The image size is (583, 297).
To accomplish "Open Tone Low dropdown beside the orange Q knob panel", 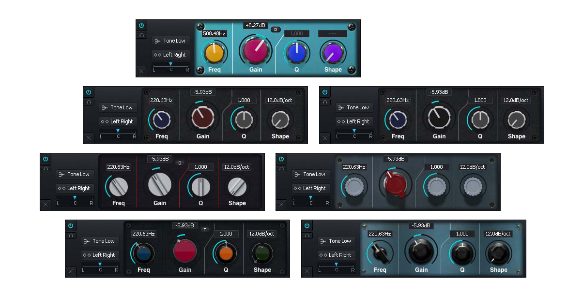I will tap(99, 241).
